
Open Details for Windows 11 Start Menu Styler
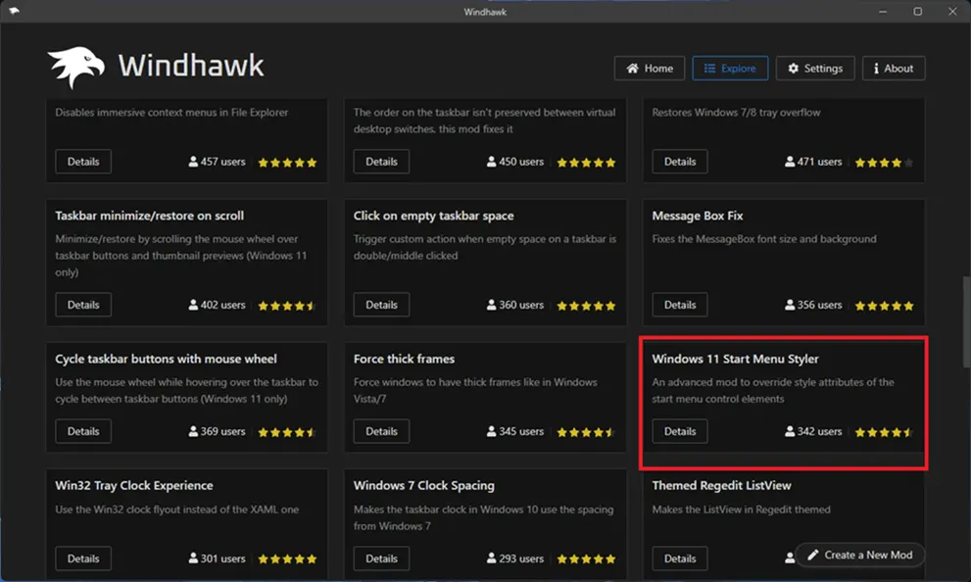pyautogui.click(x=679, y=431)
